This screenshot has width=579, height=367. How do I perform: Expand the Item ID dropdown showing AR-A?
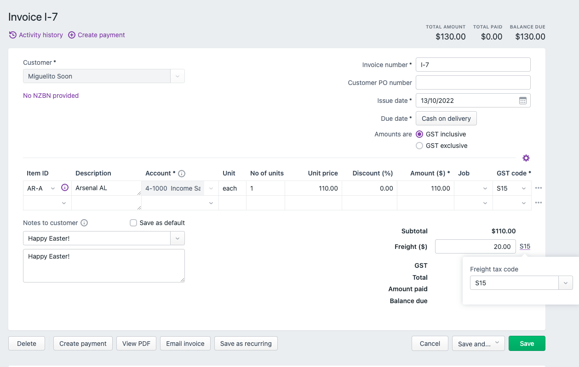point(53,188)
